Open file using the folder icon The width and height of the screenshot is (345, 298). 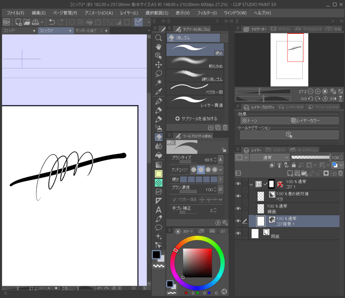27,22
